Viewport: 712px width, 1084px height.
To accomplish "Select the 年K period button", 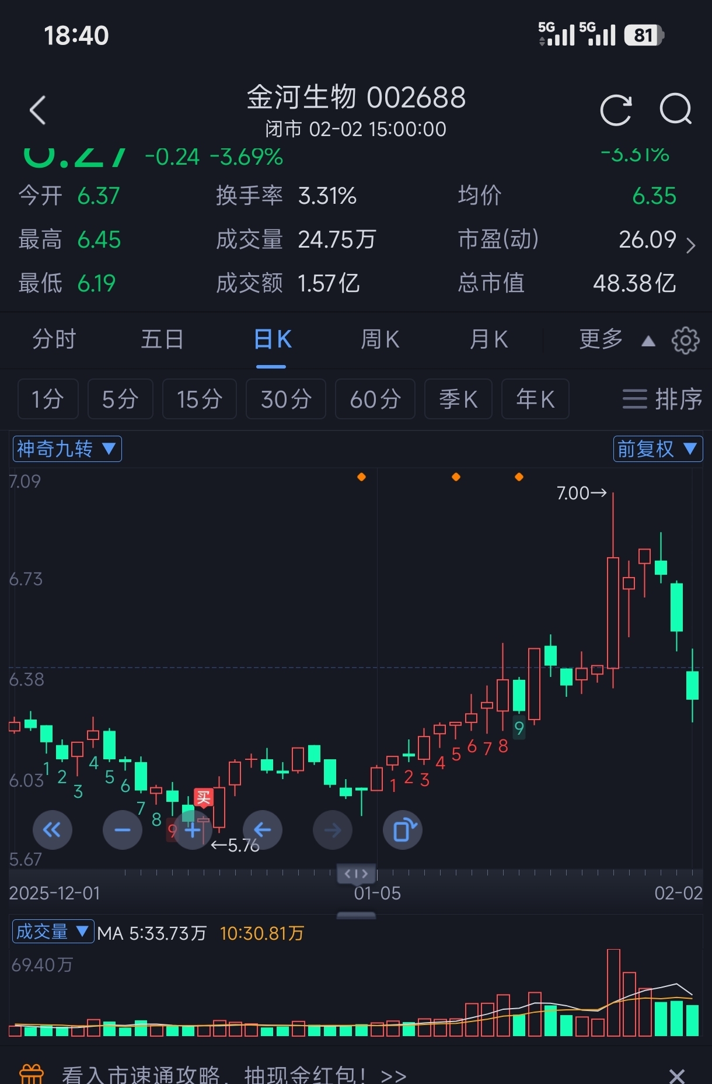I will [x=535, y=399].
